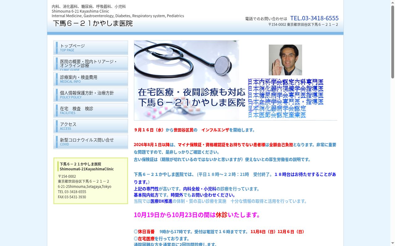Click the scrollbar up arrow

(393, 2)
